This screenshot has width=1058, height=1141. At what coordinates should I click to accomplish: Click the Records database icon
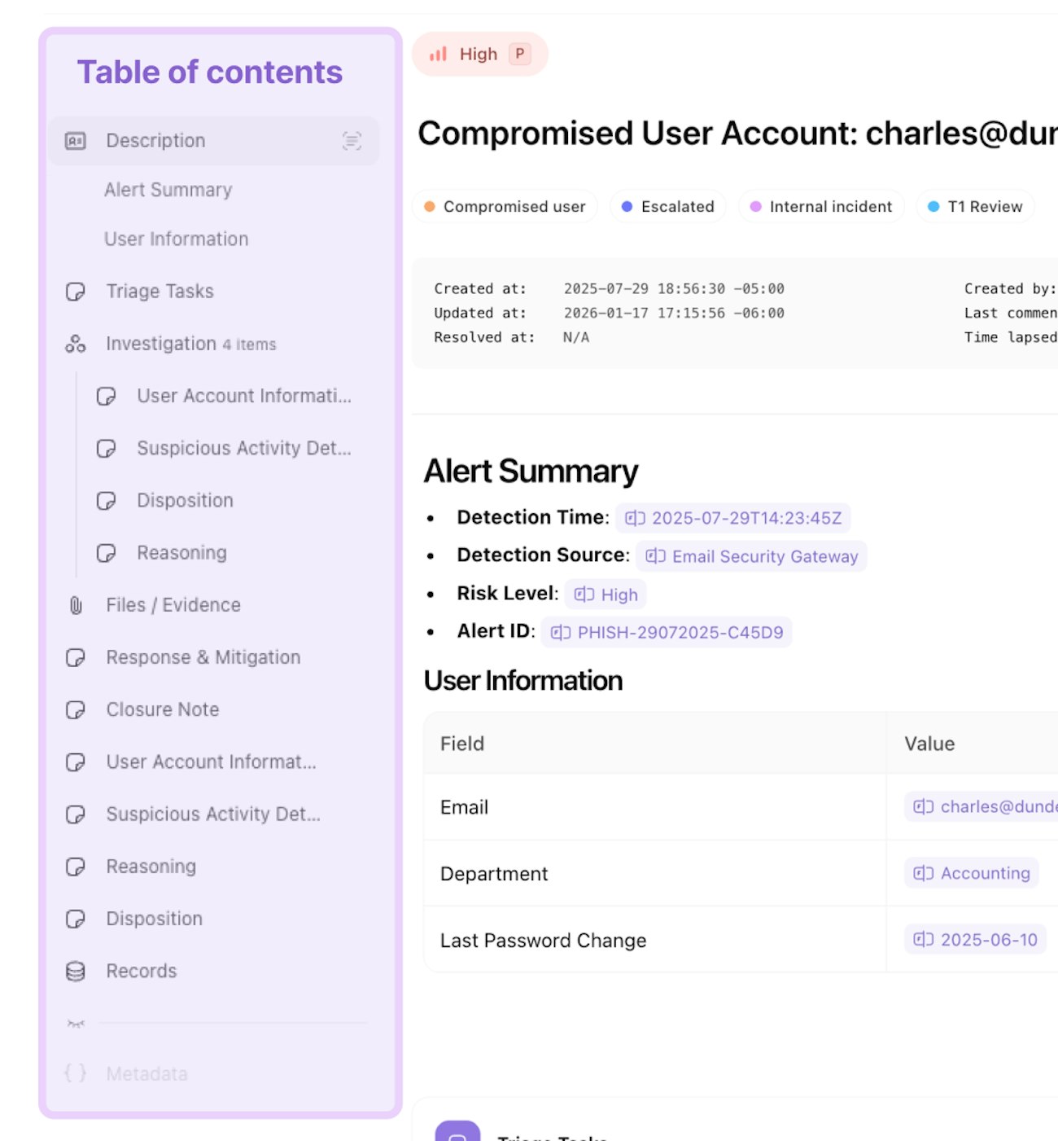(76, 971)
